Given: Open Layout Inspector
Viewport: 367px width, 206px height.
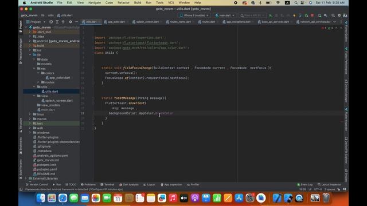Looking at the screenshot, I should tap(329, 184).
